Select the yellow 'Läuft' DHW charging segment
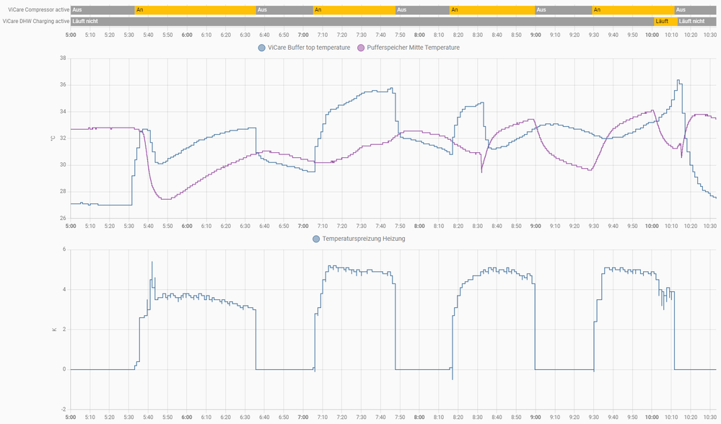 665,22
